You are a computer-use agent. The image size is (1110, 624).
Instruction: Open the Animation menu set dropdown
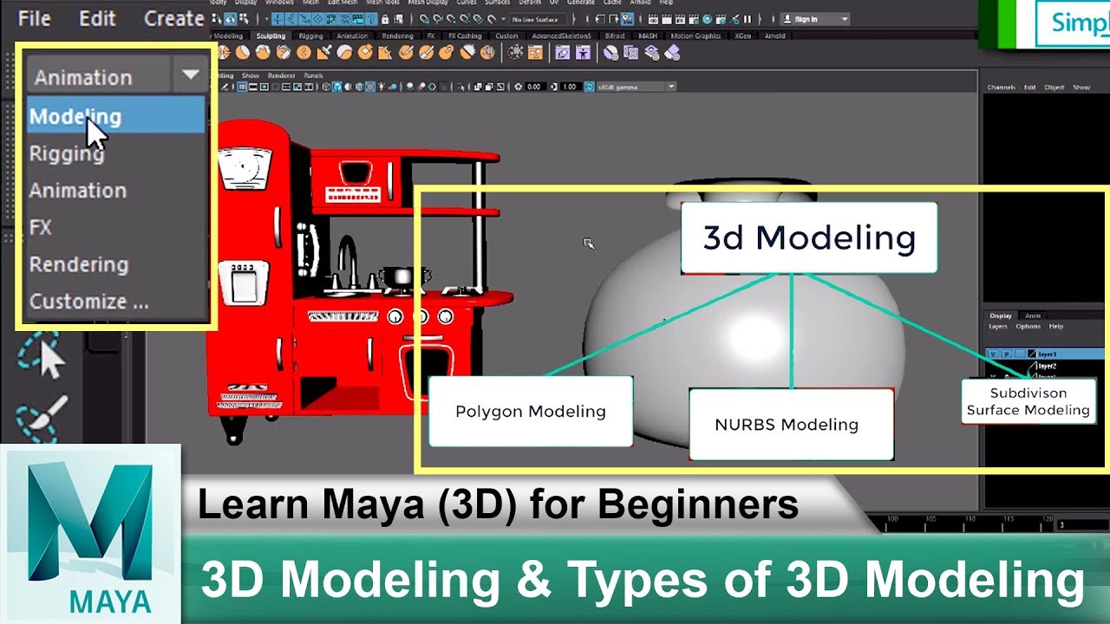[117, 76]
